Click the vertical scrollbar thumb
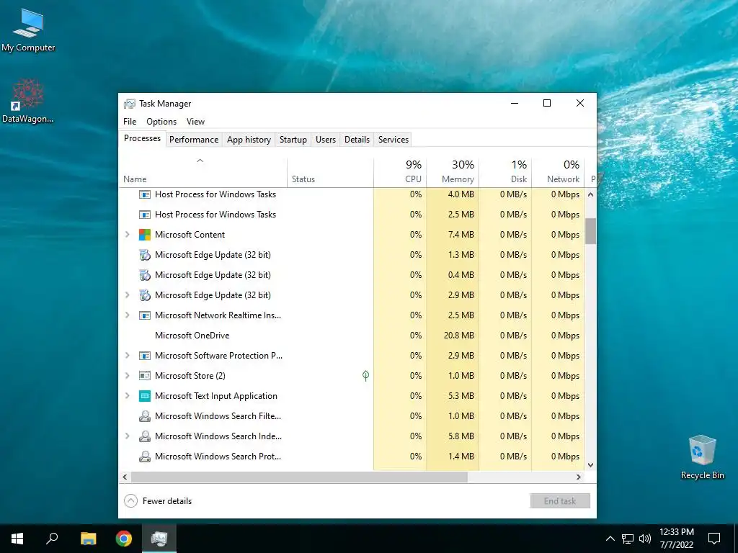Image resolution: width=738 pixels, height=553 pixels. [x=591, y=231]
